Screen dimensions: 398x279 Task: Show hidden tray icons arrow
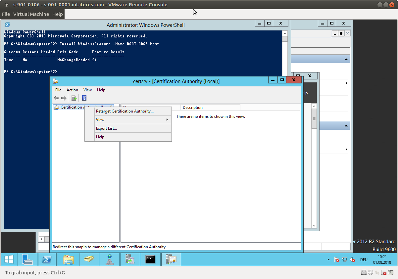click(328, 260)
